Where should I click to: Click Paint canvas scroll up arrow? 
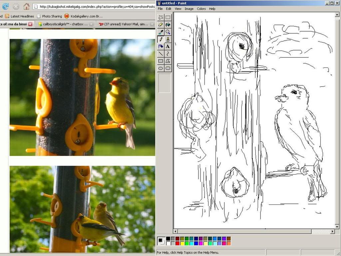click(x=337, y=15)
